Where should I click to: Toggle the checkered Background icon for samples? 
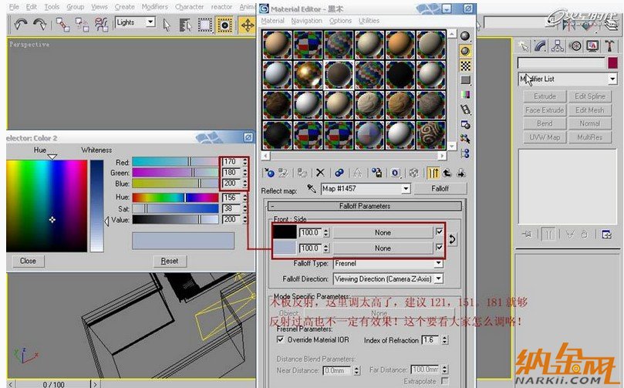tap(465, 66)
